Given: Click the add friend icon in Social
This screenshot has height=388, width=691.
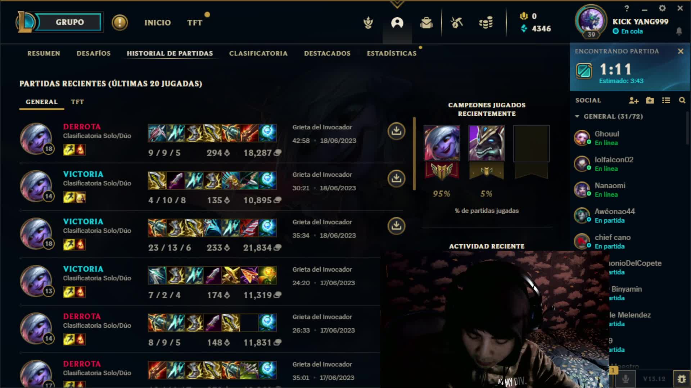Looking at the screenshot, I should [633, 101].
